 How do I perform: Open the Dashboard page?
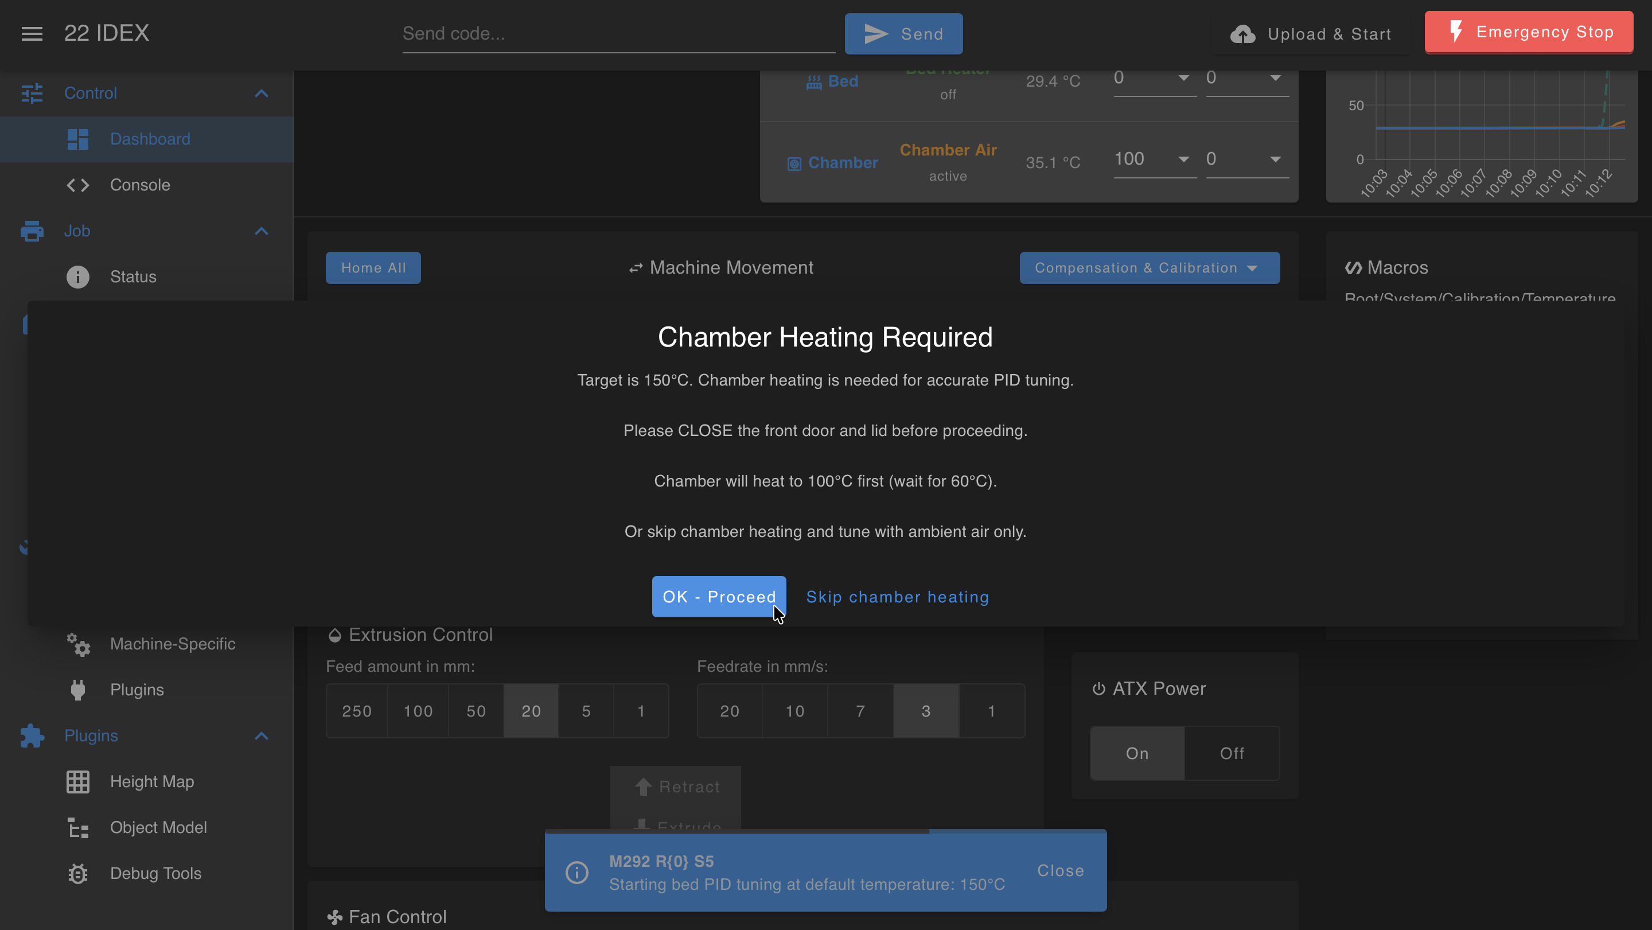coord(146,139)
